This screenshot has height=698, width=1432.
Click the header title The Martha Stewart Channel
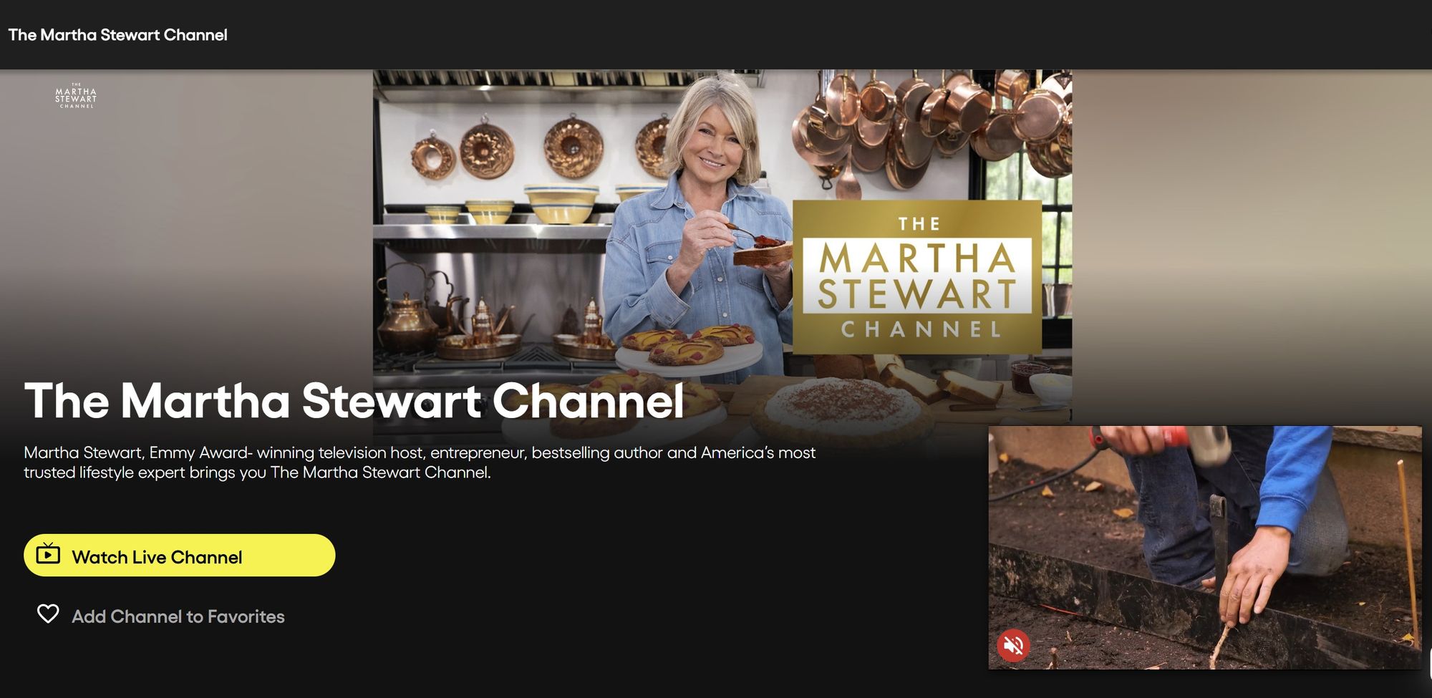point(118,35)
